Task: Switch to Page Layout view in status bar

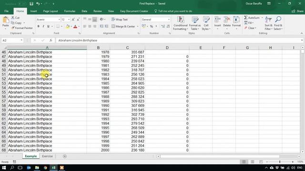Action: pyautogui.click(x=252, y=161)
